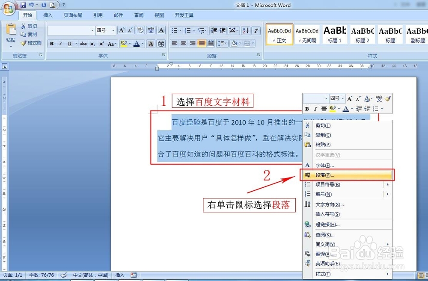Screen dimensions: 428x281
Task: Click the word count in the status bar
Action: [42, 275]
